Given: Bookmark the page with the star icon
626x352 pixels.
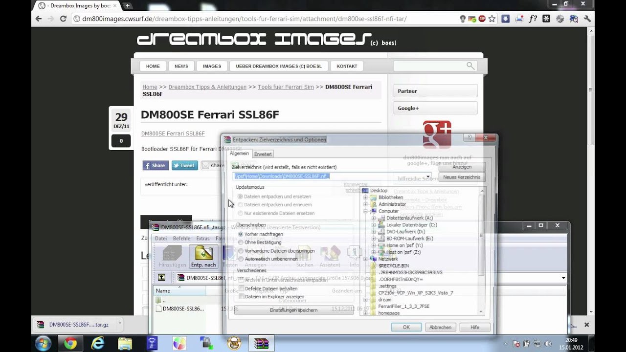Looking at the screenshot, I should (x=492, y=19).
